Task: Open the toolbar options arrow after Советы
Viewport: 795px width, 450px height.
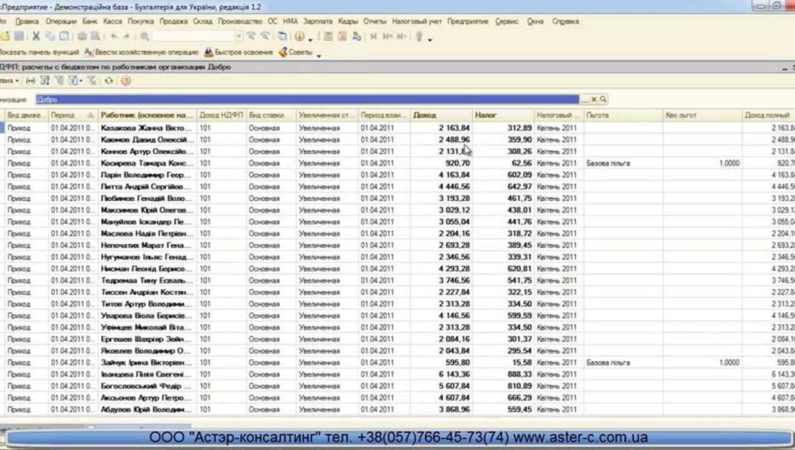Action: coord(319,56)
